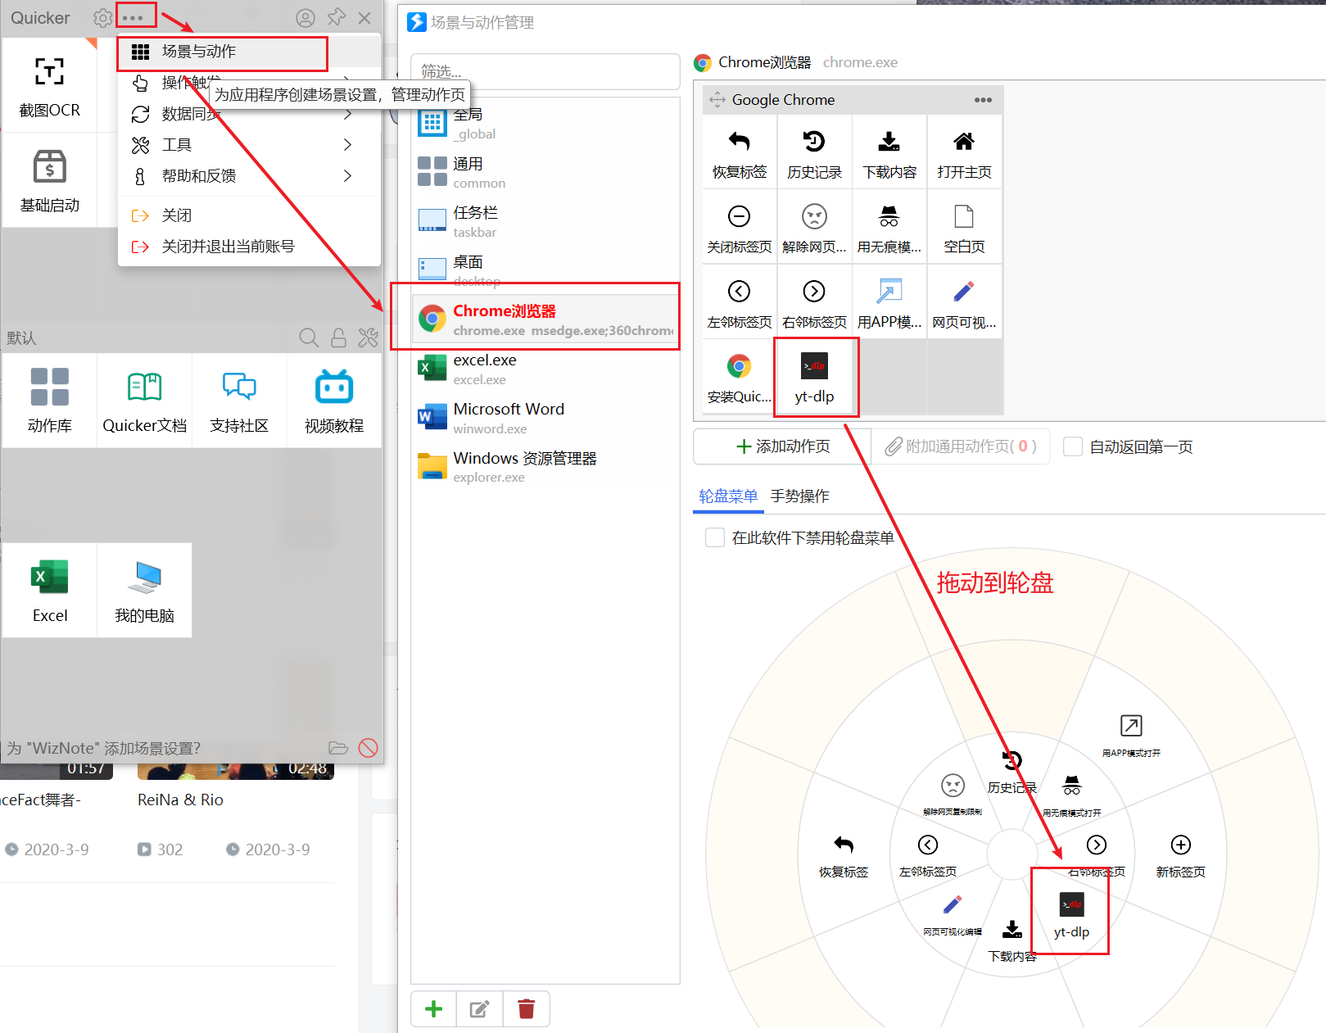Click the user account icon in Quicker

(x=305, y=17)
